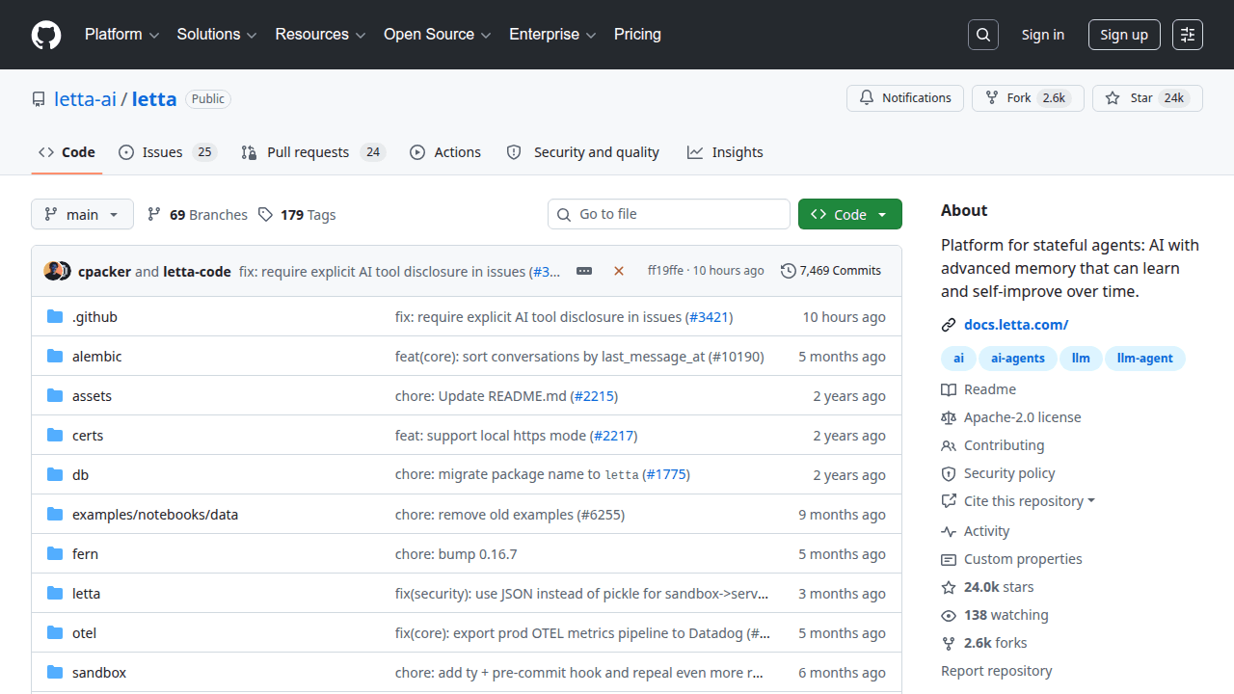Click the otel folder icon
The height and width of the screenshot is (694, 1234).
point(55,633)
